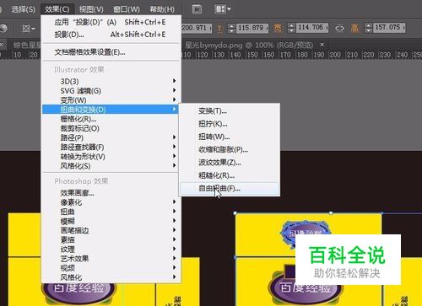Viewport: 422px width, 306px height.
Task: Choose 变换(T)... in the submenu
Action: pos(229,111)
